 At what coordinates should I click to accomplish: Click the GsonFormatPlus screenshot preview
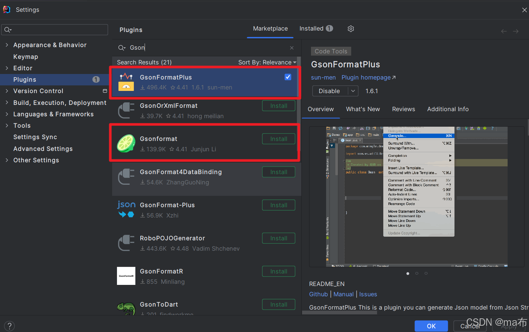coord(417,197)
